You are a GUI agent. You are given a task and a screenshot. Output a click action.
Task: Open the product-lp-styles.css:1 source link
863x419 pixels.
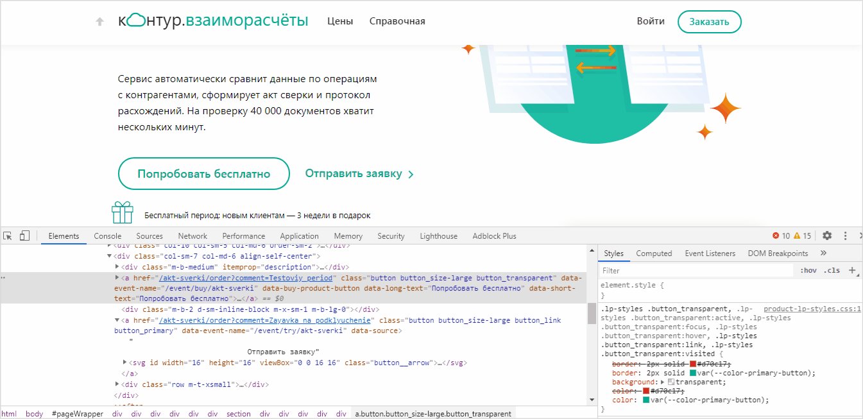coord(812,309)
